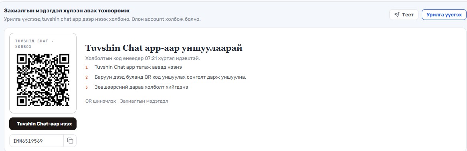Click the subtitle Урилга үүсгээд tuvshin chat app дээр нээж холбоно
This screenshot has height=151, width=467.
(x=103, y=19)
